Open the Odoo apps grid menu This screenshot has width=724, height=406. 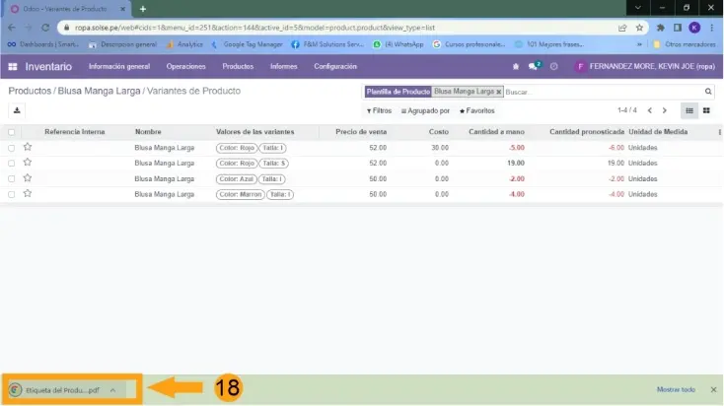(12, 66)
